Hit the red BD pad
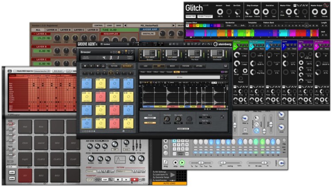332x187 pixels. pos(25,175)
